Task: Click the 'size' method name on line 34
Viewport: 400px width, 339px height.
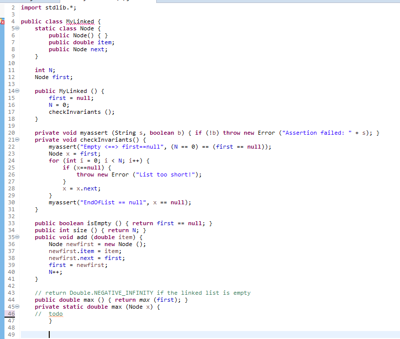Action: (80, 230)
